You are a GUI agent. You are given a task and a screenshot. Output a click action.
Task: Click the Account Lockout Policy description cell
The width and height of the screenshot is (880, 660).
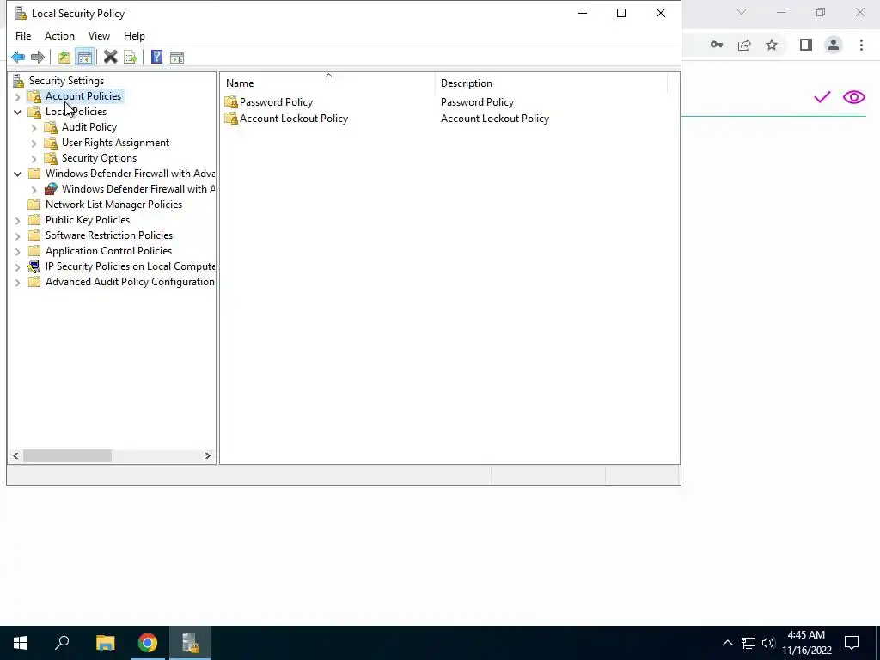[x=494, y=119]
